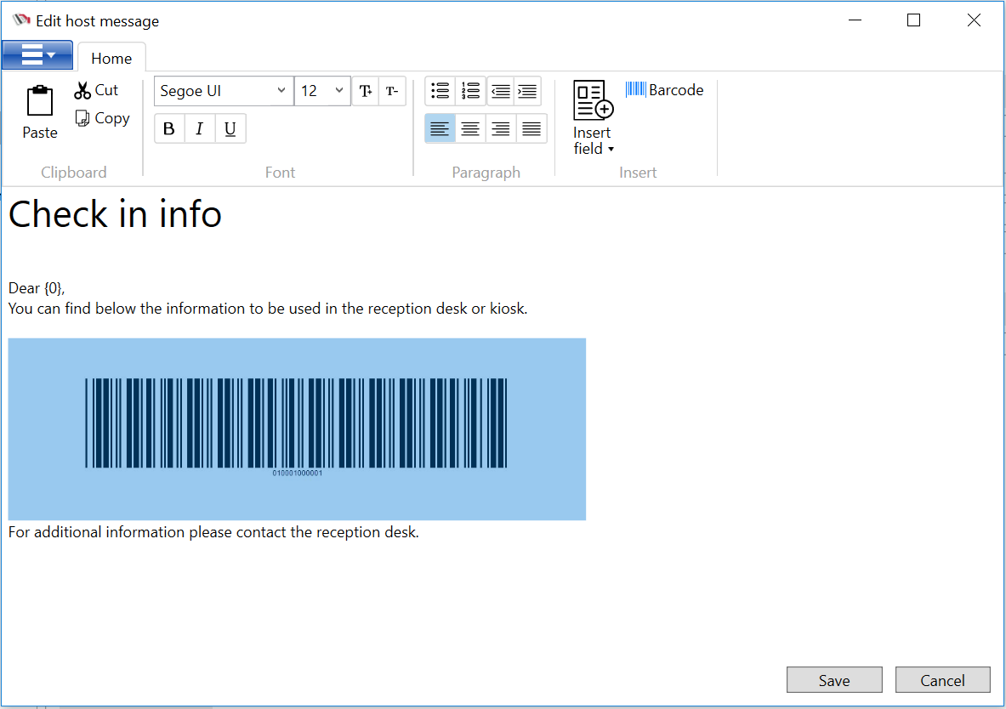This screenshot has height=709, width=1006.
Task: Maximize the Edit host message window
Action: point(913,20)
